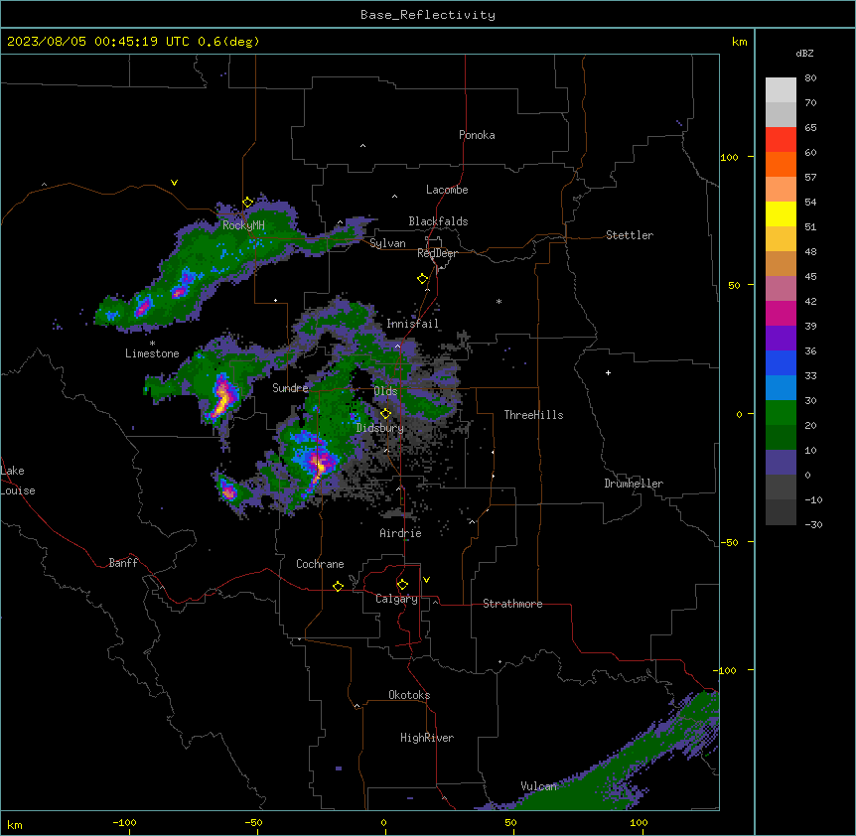Select the Lacombe city label
Viewport: 856px width, 836px height.
(x=447, y=190)
